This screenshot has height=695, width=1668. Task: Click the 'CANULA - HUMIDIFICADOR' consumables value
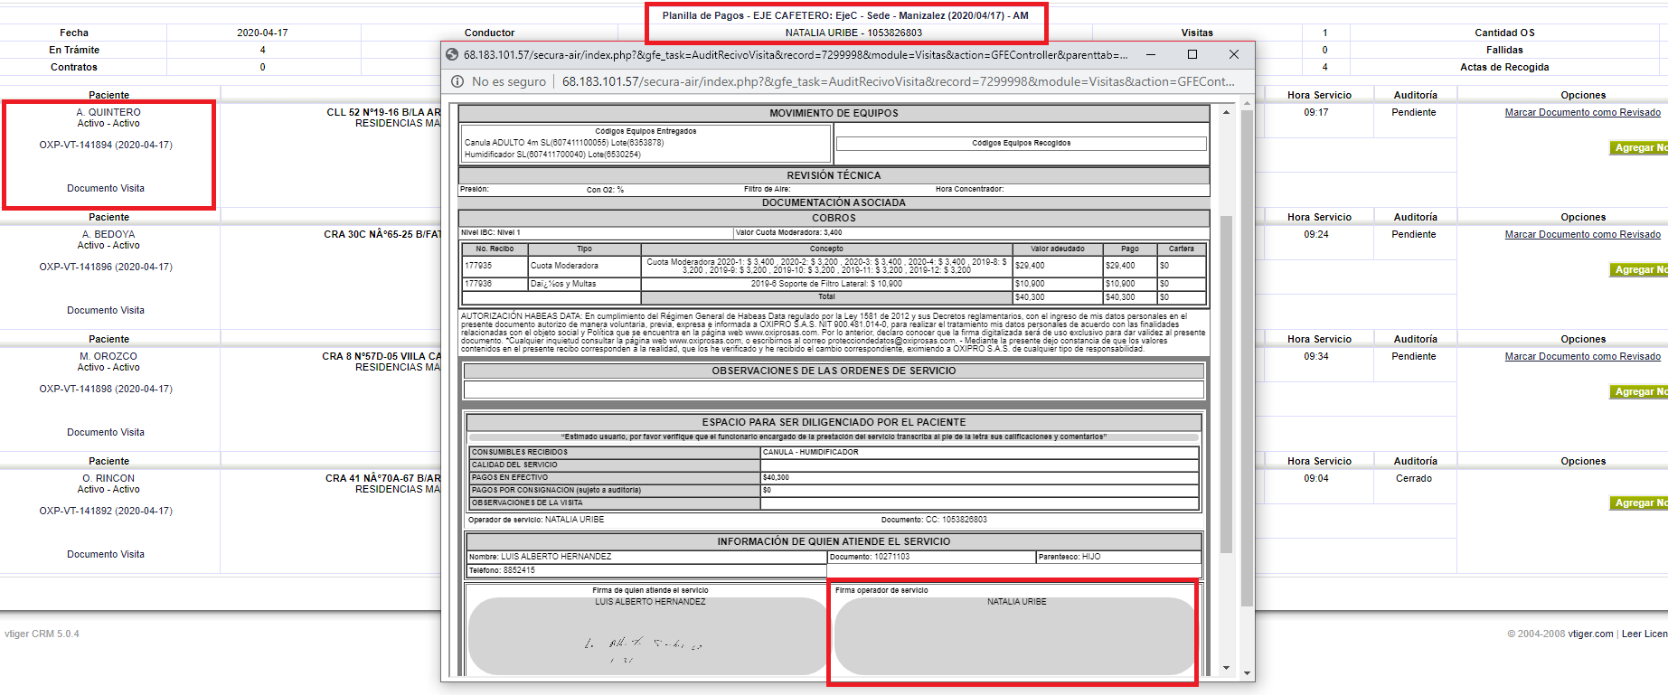[x=810, y=452]
